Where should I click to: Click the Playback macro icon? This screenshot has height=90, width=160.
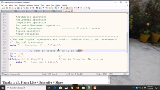(84, 8)
